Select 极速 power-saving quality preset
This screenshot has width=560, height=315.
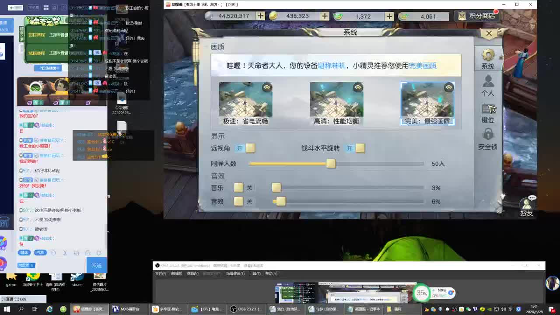(x=245, y=104)
